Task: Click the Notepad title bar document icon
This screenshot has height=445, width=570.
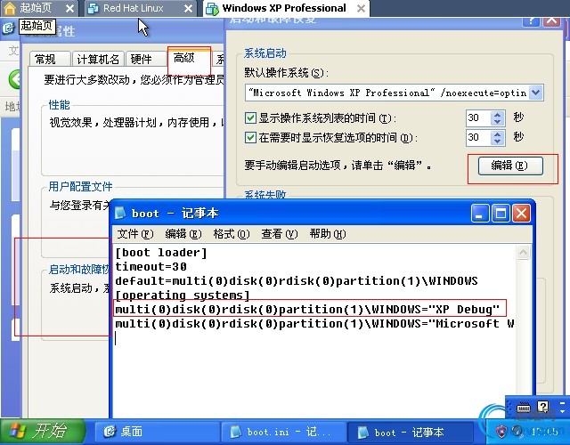Action: (x=120, y=213)
